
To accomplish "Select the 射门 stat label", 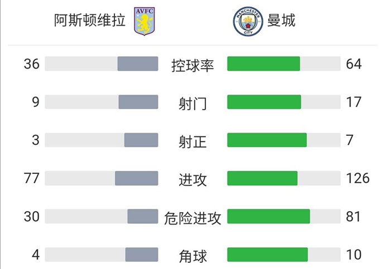I will click(x=192, y=103).
